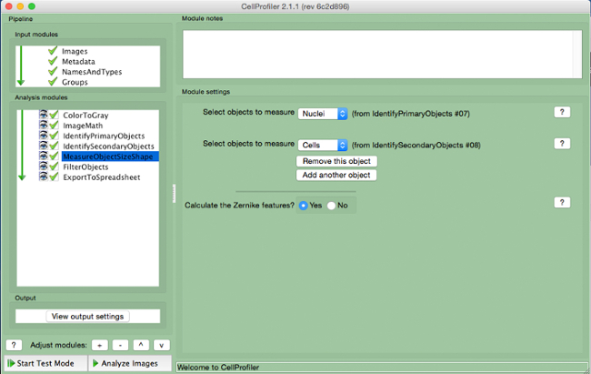The image size is (591, 374).
Task: Toggle the eye icon for ExportToSpreadsheet
Action: click(x=43, y=177)
